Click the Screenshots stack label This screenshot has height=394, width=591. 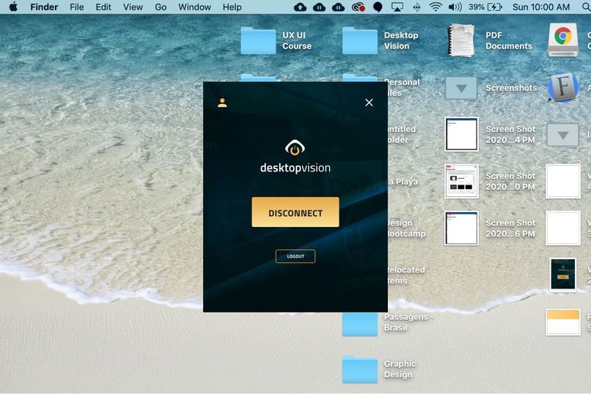pyautogui.click(x=511, y=88)
